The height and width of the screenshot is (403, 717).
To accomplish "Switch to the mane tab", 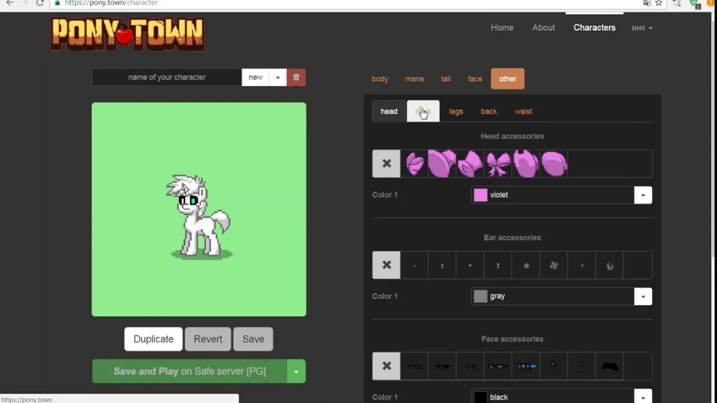I will [x=415, y=79].
